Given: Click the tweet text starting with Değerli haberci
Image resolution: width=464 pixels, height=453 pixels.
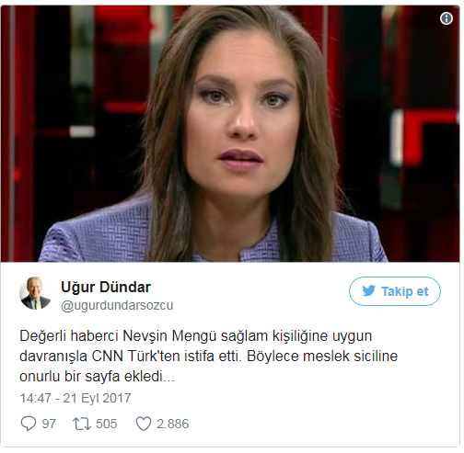Looking at the screenshot, I should click(x=209, y=357).
